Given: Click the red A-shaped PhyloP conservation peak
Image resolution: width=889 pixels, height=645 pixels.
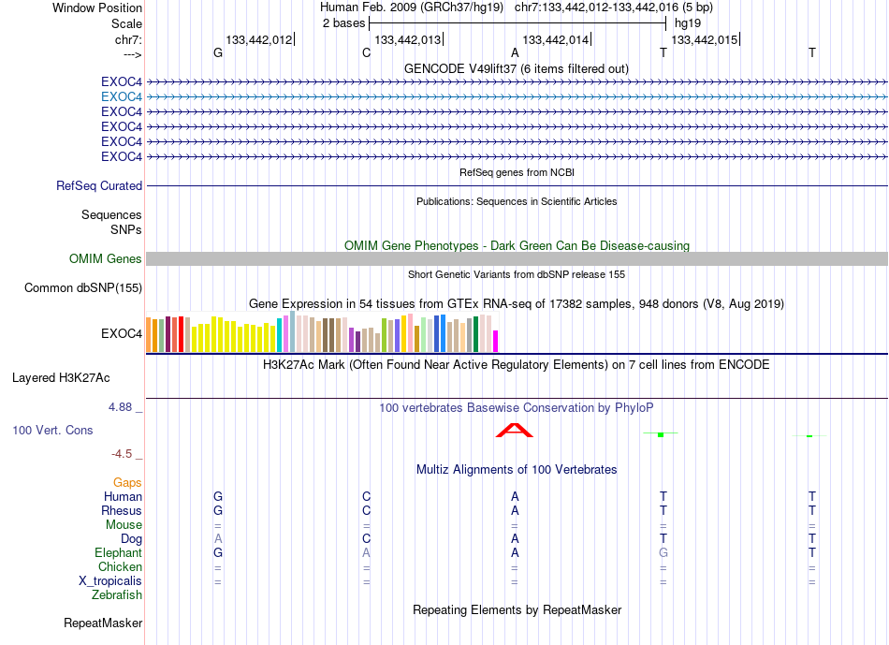Looking at the screenshot, I should coord(515,430).
